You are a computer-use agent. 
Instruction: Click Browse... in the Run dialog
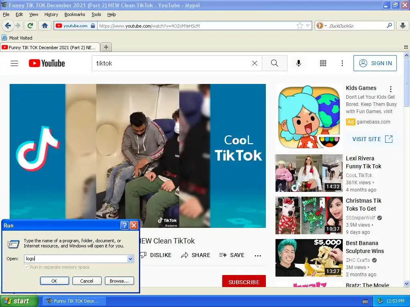[119, 281]
